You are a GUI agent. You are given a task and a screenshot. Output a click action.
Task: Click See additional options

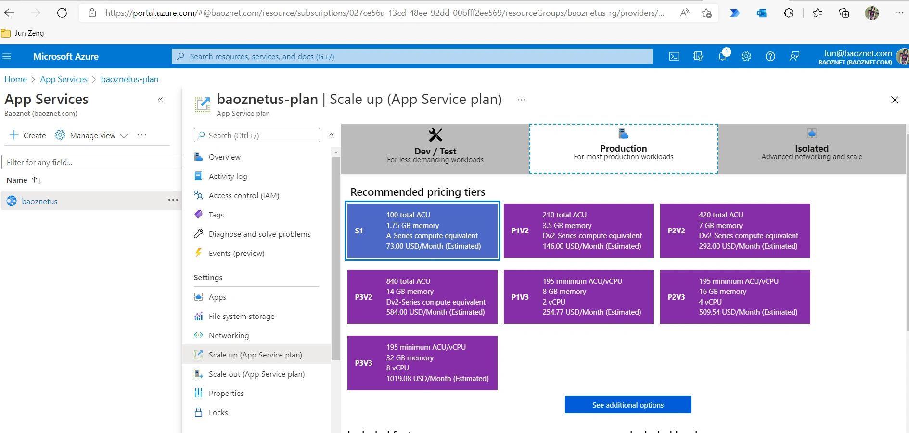(x=627, y=405)
